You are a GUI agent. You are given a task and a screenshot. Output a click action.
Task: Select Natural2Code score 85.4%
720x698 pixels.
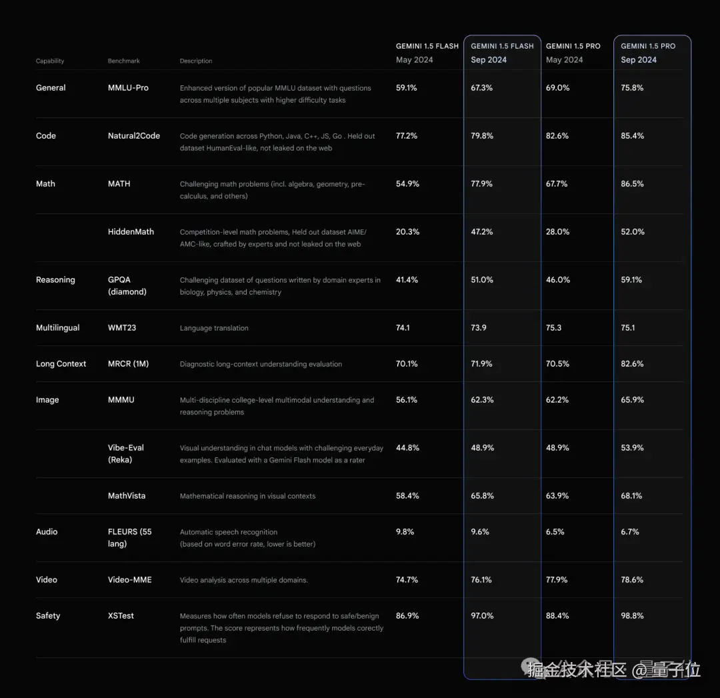632,135
